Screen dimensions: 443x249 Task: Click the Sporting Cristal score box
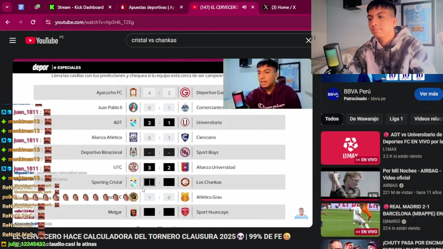149,182
